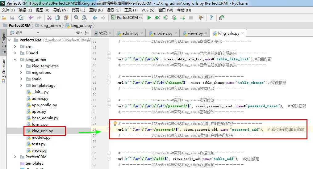Select king_urls.py in project tree
The image size is (313, 169).
point(42,131)
